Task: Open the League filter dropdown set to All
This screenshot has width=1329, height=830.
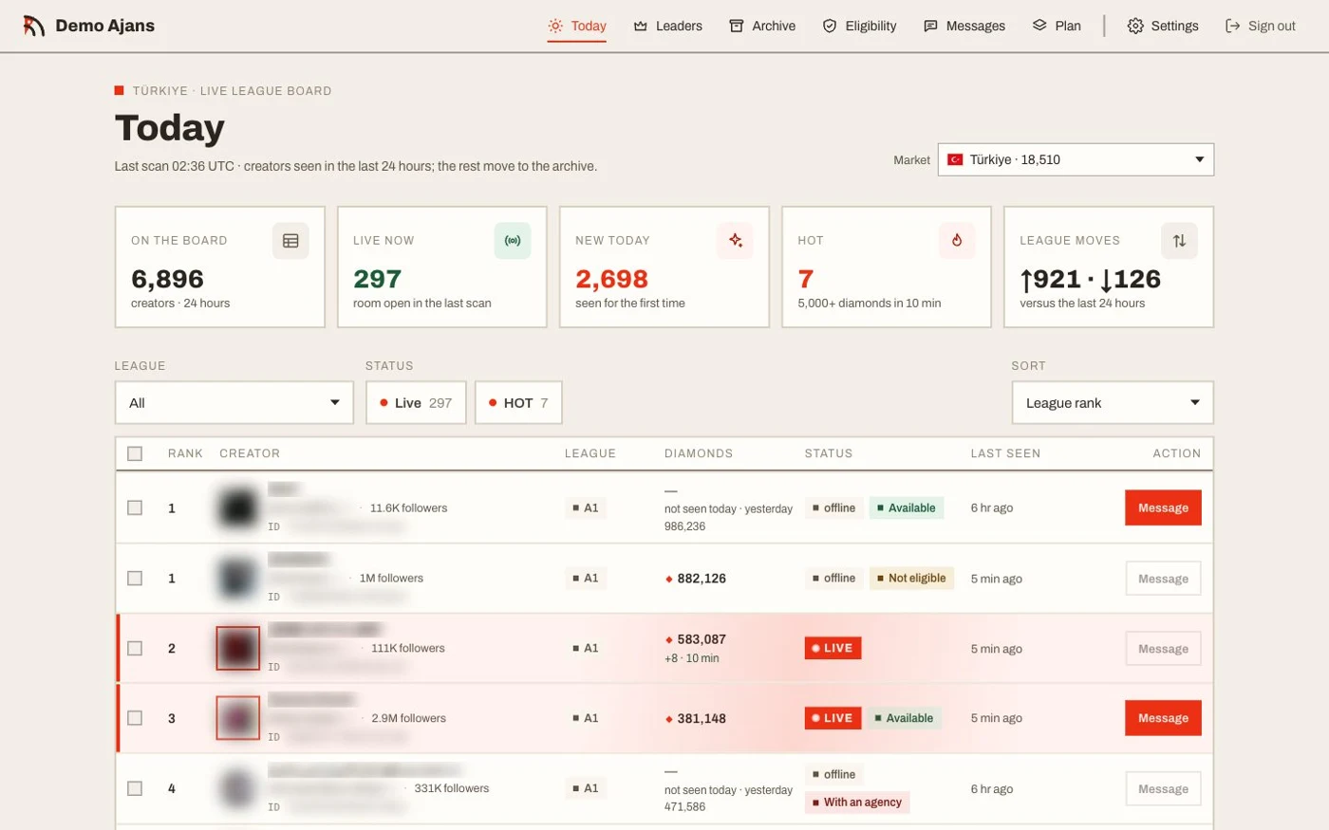Action: tap(234, 403)
